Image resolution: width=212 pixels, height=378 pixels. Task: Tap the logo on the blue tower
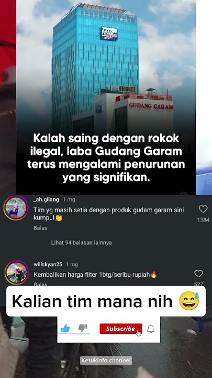pyautogui.click(x=109, y=34)
